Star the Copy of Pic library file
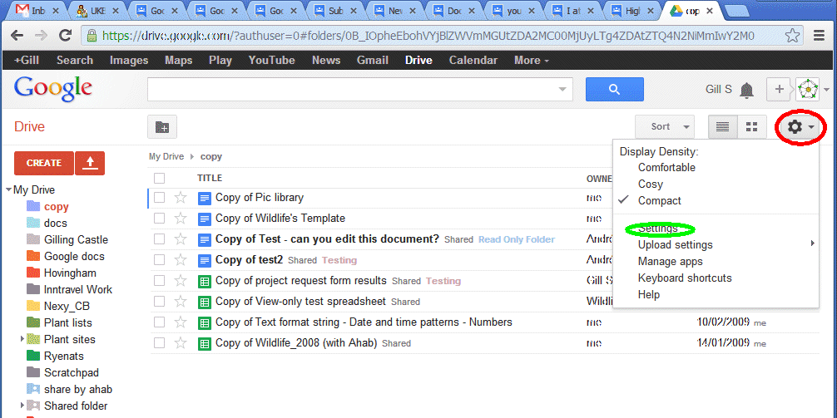 [x=181, y=198]
